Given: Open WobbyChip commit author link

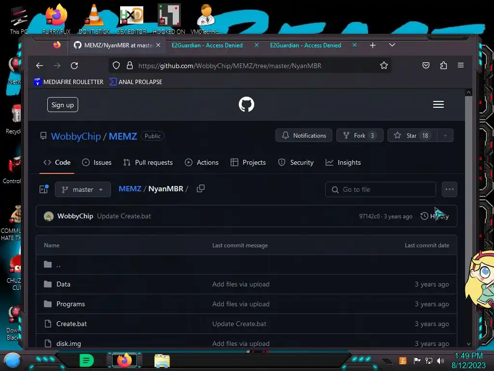Looking at the screenshot, I should pos(75,216).
